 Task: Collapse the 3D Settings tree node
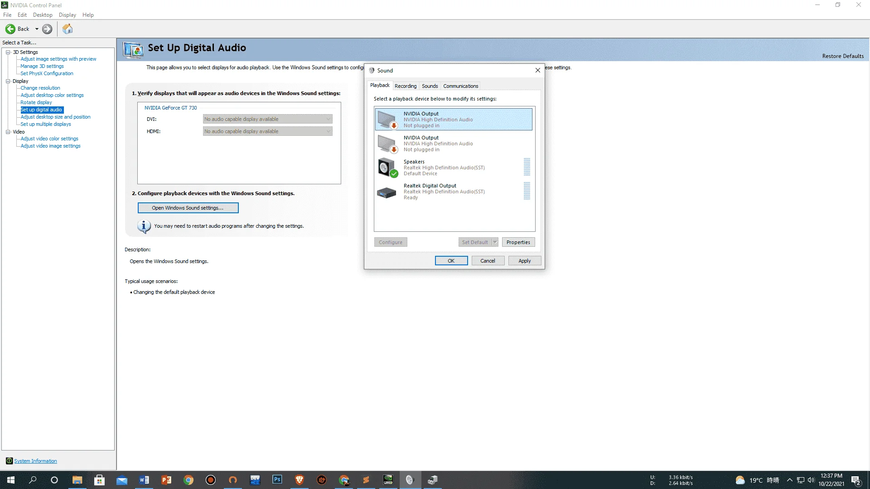click(x=8, y=52)
